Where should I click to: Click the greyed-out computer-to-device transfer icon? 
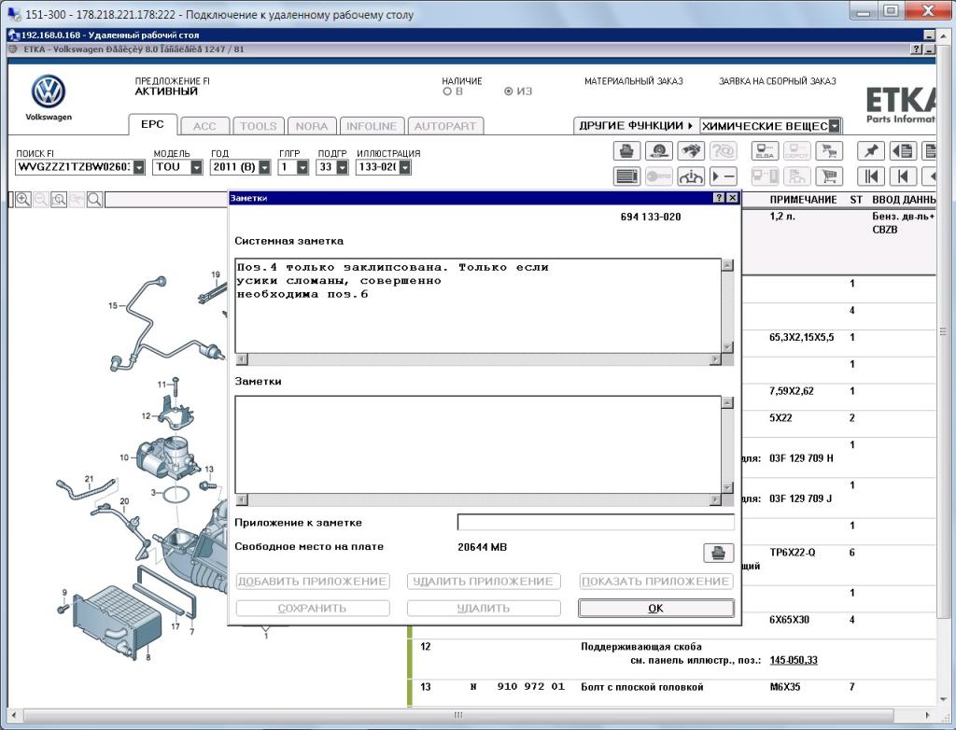tap(765, 176)
